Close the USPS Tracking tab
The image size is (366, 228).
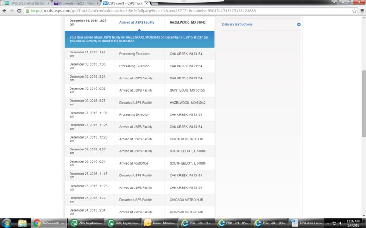pyautogui.click(x=146, y=3)
